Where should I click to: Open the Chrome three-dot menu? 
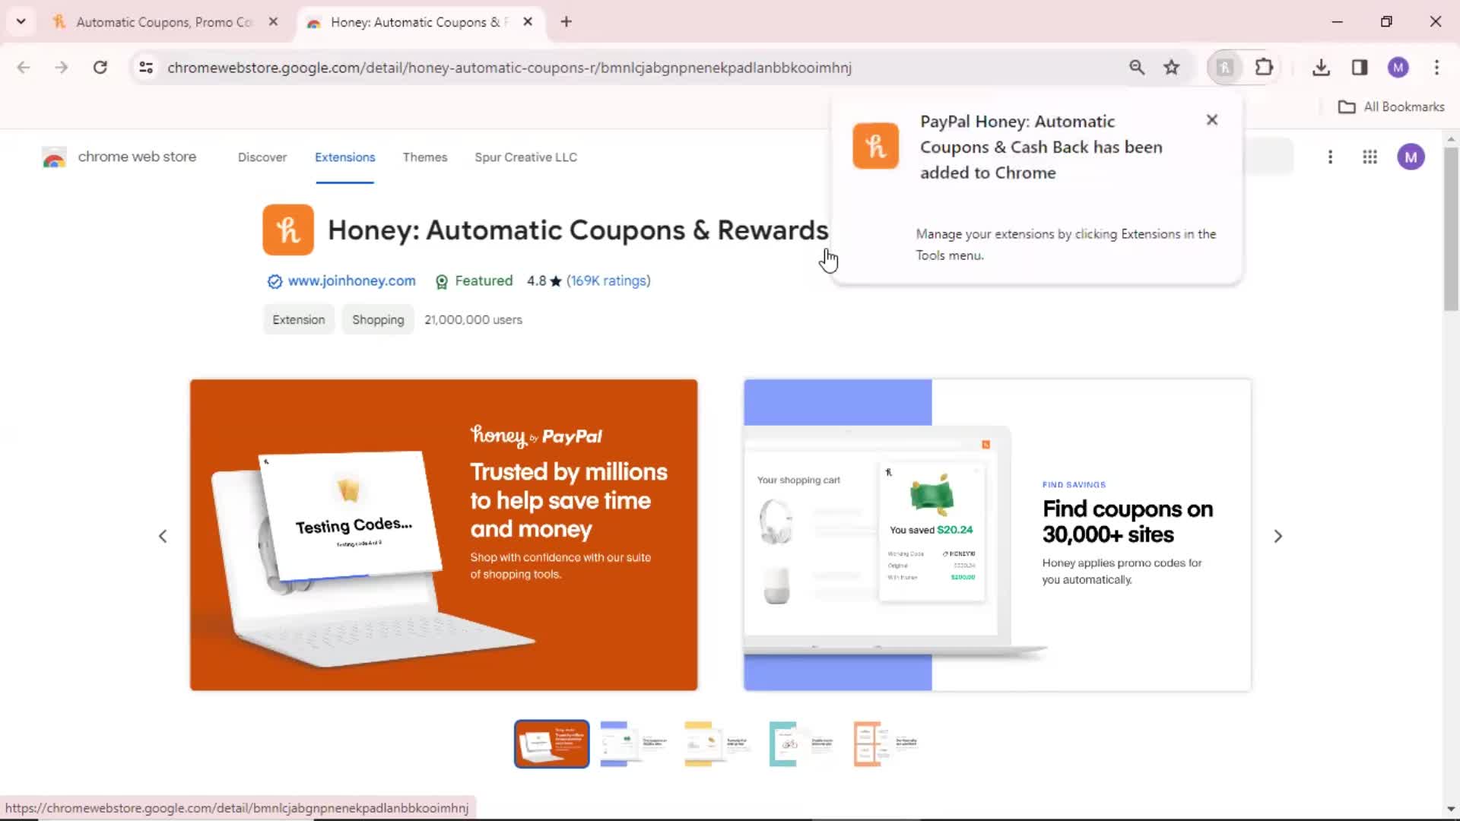tap(1436, 68)
